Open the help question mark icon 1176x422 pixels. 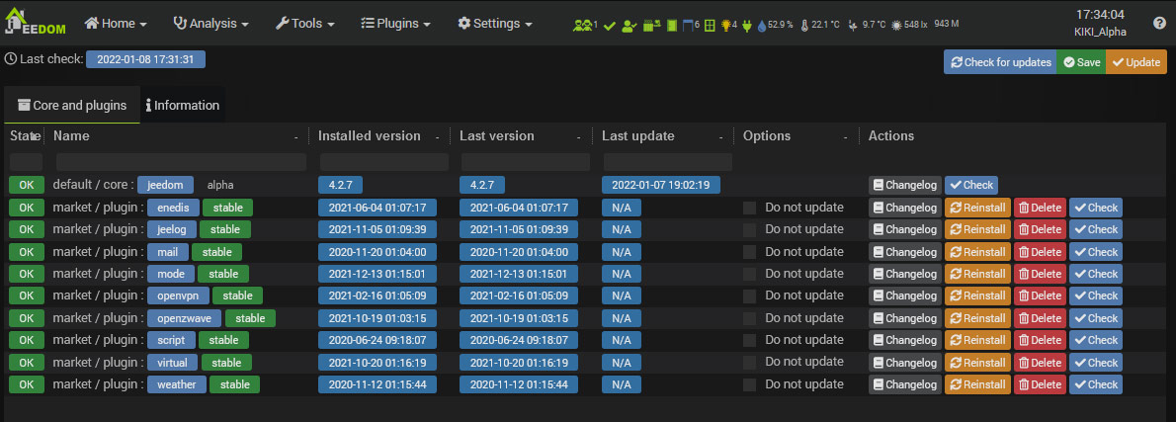click(1159, 24)
